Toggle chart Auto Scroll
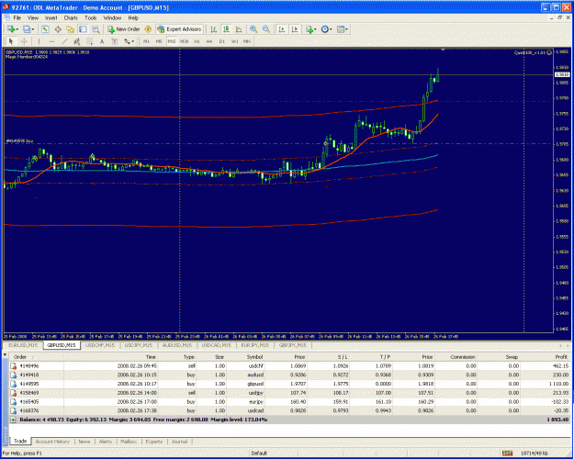 [x=282, y=29]
